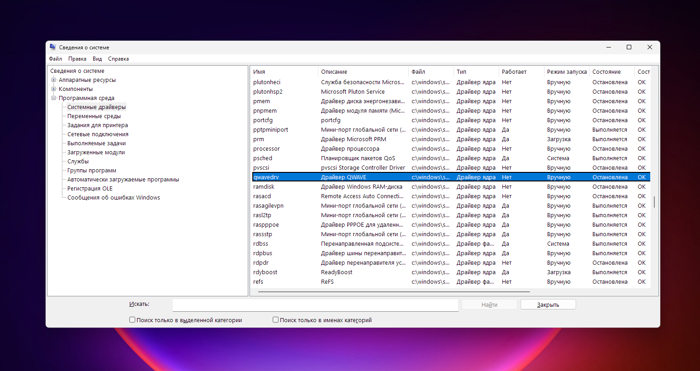Click inside the Искать search field

[315, 305]
